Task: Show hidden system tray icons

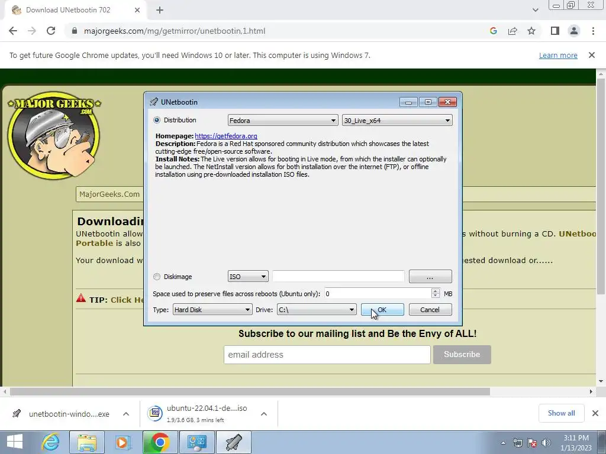Action: tap(503, 443)
